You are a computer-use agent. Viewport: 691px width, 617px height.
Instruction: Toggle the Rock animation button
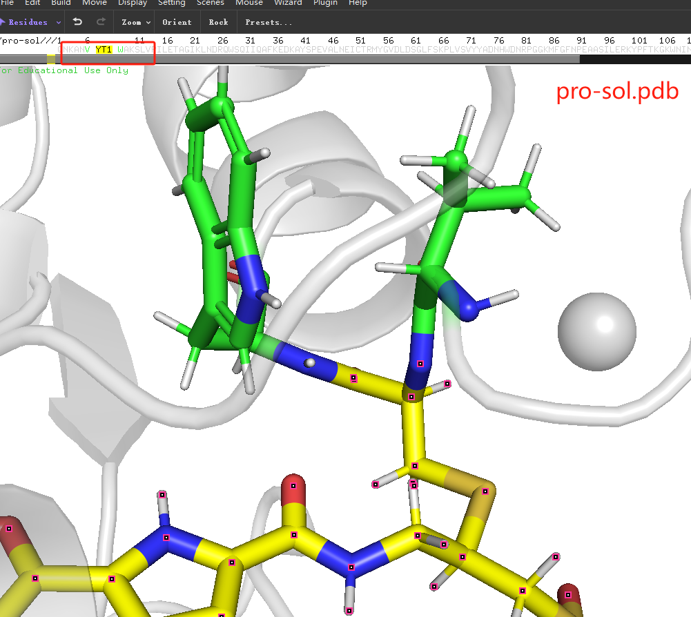point(218,22)
